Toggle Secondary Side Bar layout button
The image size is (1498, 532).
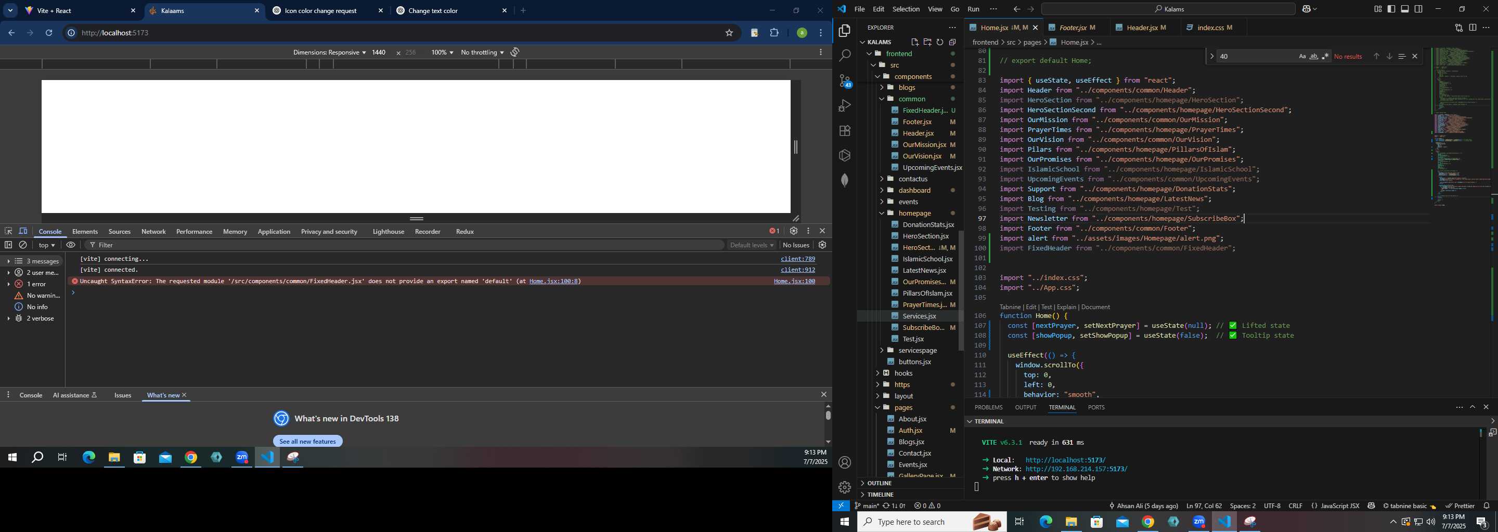(x=1418, y=9)
